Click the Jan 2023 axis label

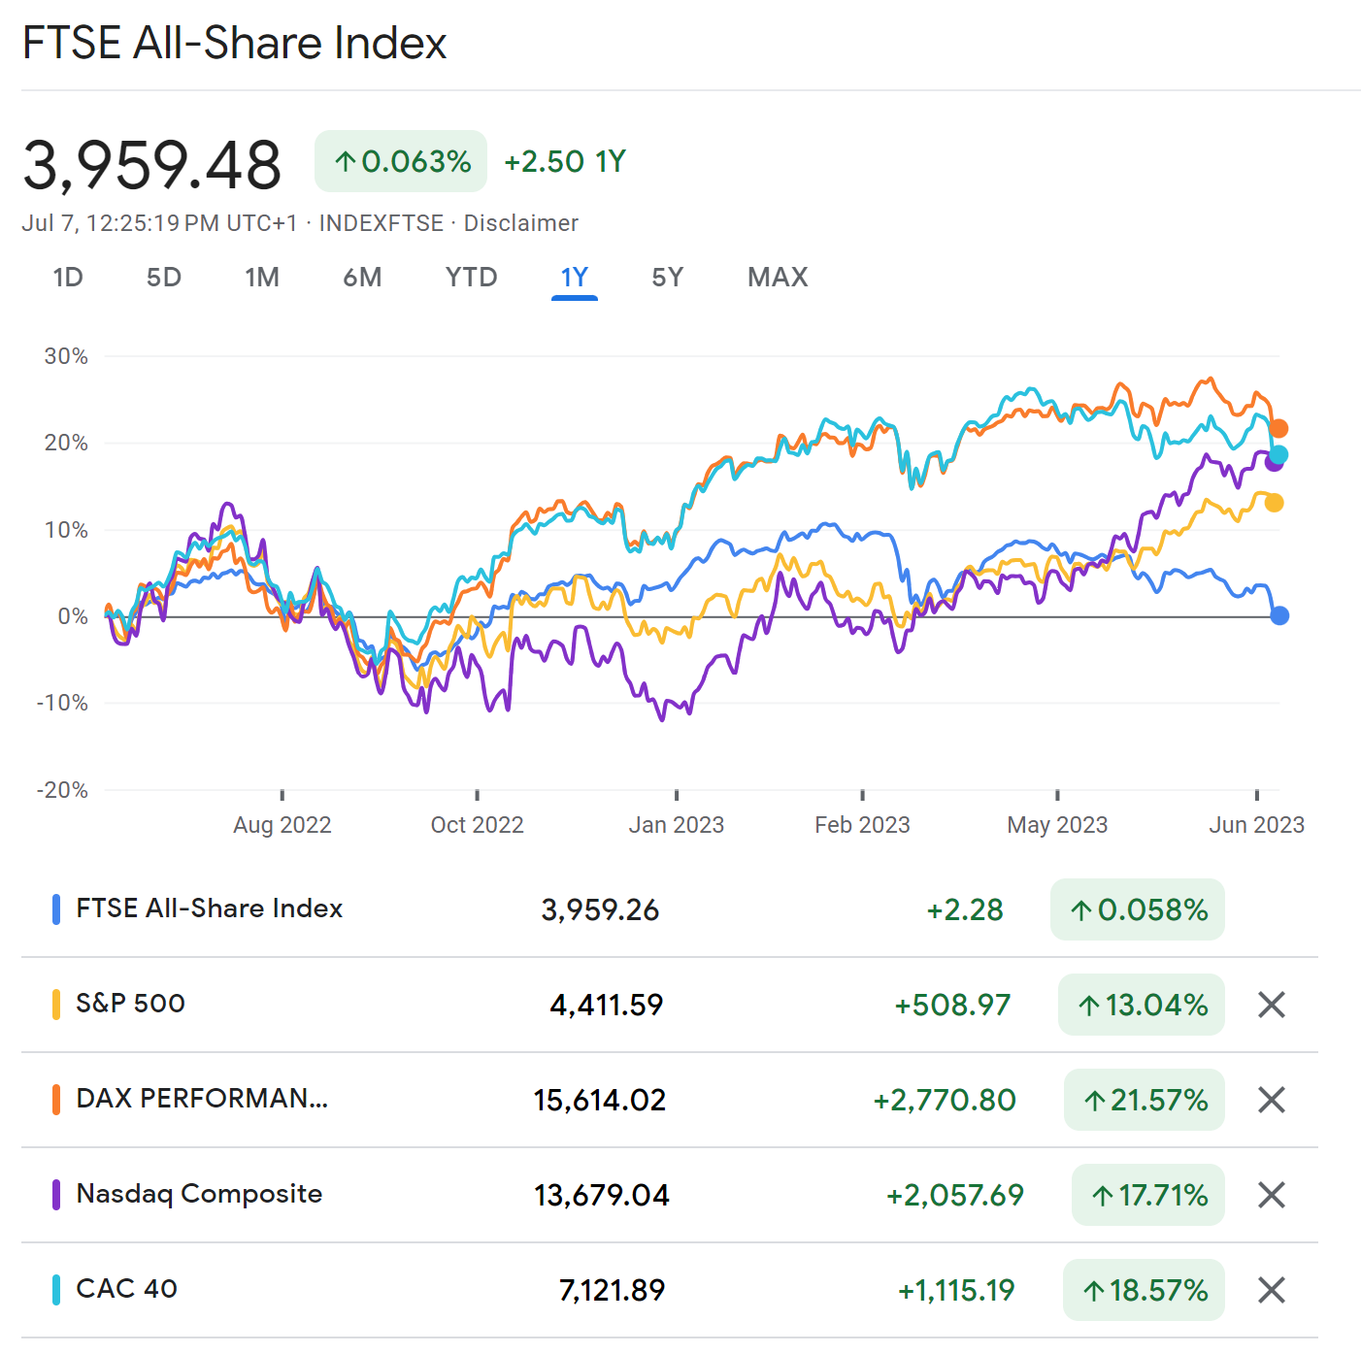[677, 825]
